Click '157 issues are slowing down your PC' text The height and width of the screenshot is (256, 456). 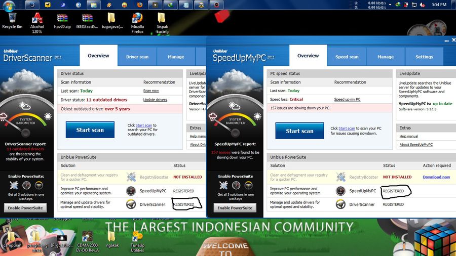coord(300,108)
